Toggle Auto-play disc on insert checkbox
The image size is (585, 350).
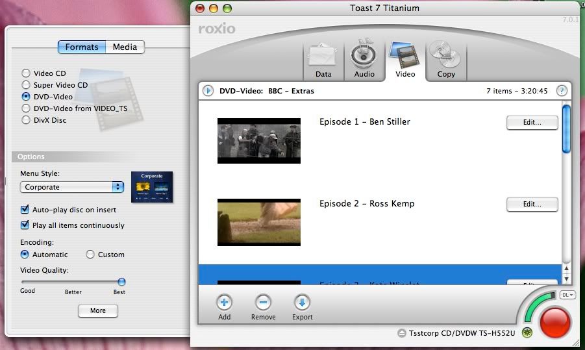[25, 209]
